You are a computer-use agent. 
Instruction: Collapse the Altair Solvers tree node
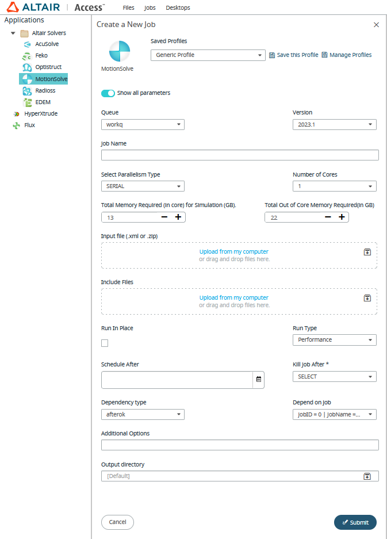click(x=13, y=33)
